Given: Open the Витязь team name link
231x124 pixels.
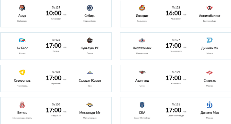Looking at the screenshot, I should [x=22, y=113].
